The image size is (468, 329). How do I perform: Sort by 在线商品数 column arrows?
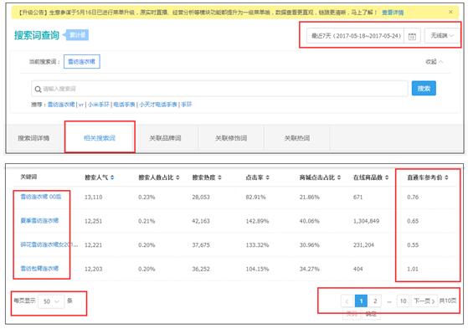coord(387,177)
